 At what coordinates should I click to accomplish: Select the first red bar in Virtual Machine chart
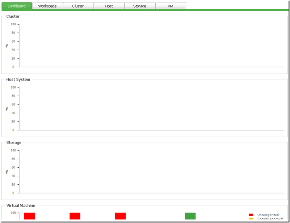(x=29, y=216)
